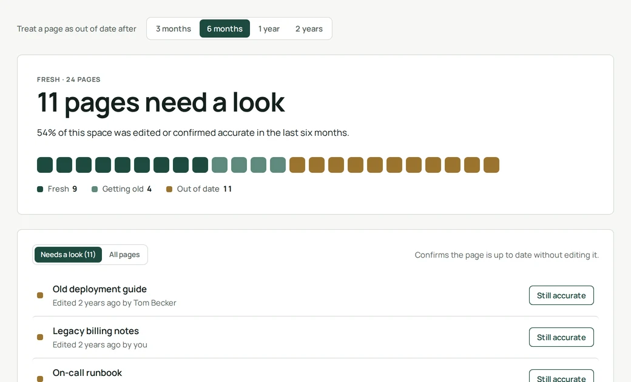Open the All pages tab
The image size is (631, 382).
point(124,255)
